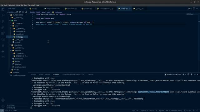Switch to the run.py editor tab
The height and width of the screenshot is (112, 200).
coord(34,9)
